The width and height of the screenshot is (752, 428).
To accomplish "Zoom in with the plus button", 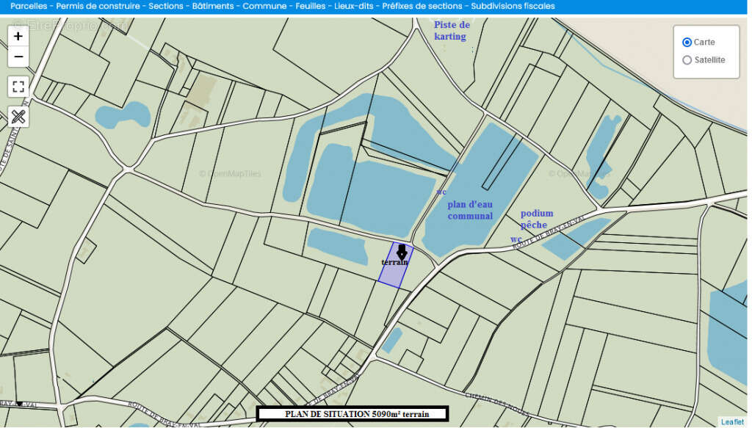I will [18, 36].
